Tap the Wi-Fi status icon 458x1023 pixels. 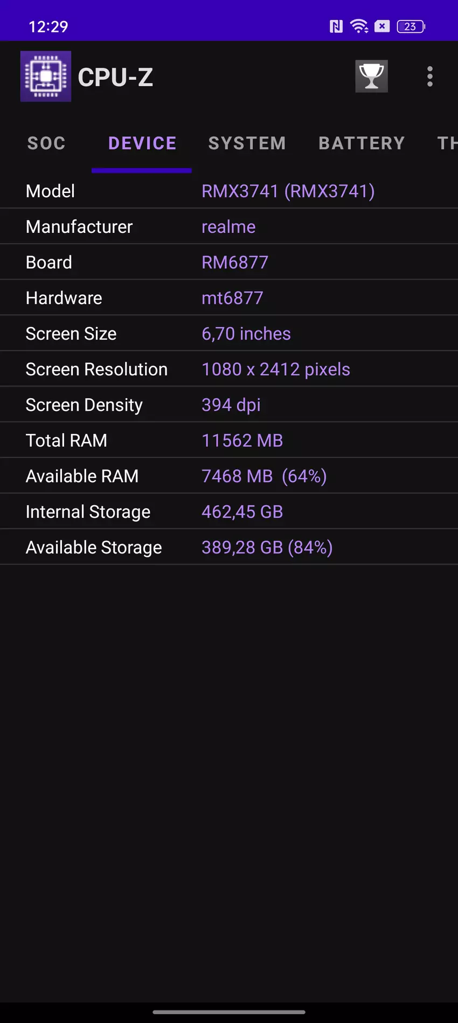click(359, 26)
